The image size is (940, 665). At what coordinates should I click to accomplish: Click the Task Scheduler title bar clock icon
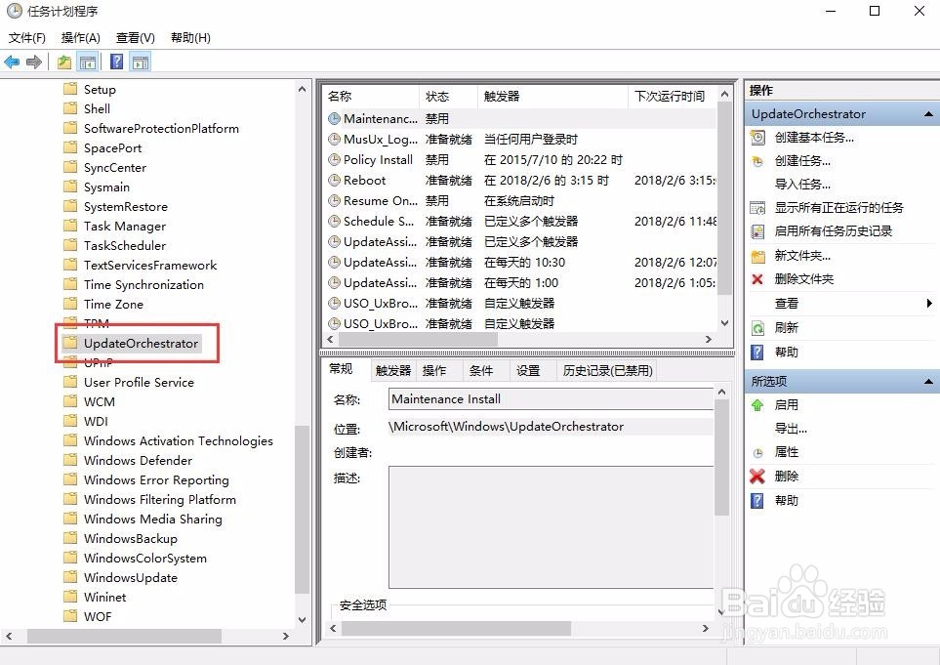point(14,11)
